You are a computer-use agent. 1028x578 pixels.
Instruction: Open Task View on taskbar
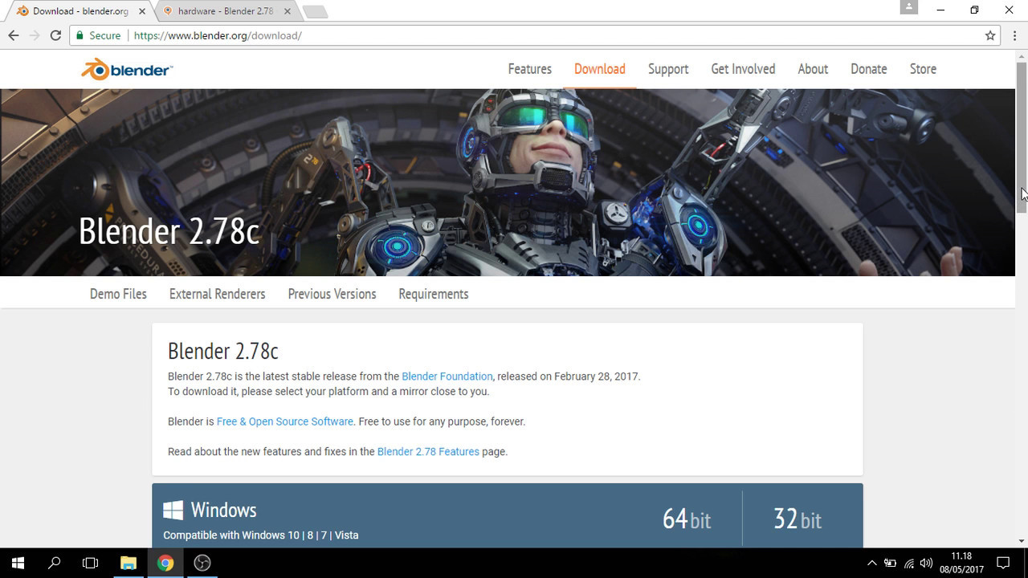point(91,563)
